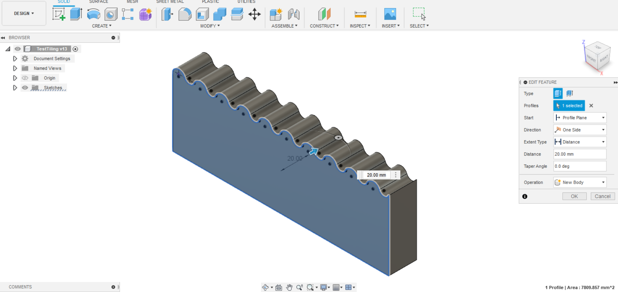Open the Measure tool under Inspect
This screenshot has width=618, height=292.
click(x=360, y=14)
